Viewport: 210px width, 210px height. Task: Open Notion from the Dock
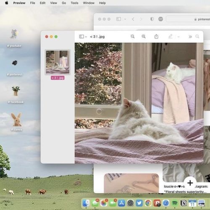click(184, 203)
